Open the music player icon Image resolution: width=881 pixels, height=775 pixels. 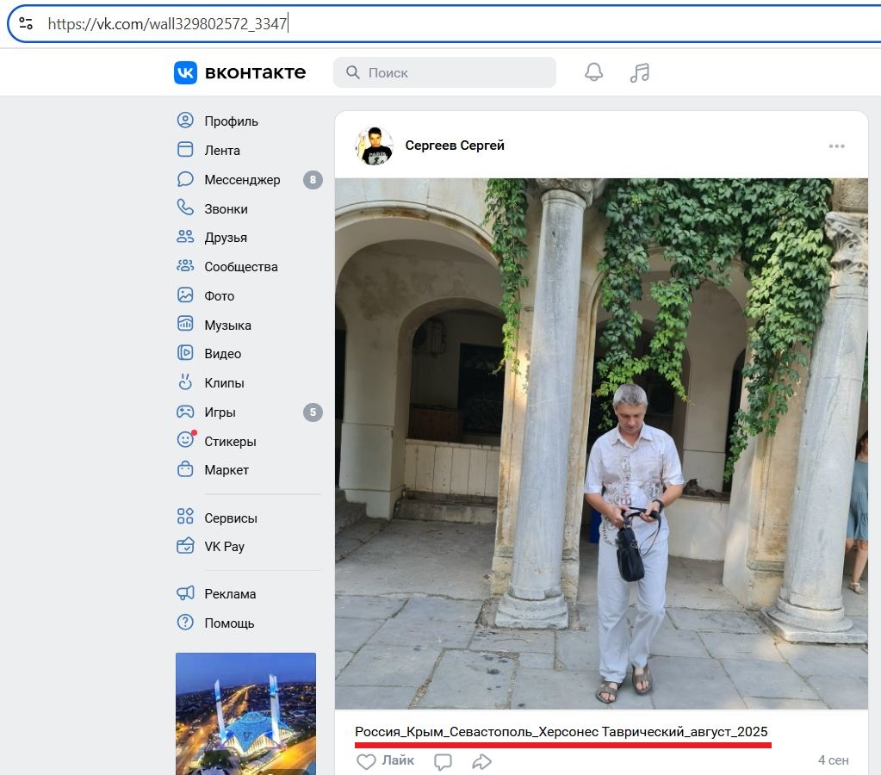point(639,72)
